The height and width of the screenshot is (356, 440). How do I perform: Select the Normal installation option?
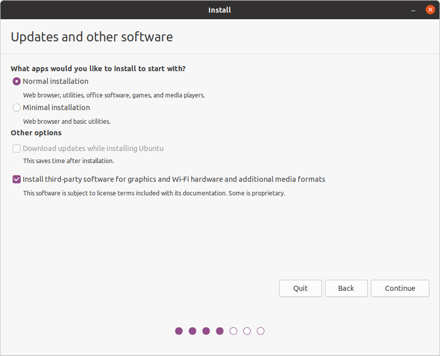coord(16,81)
